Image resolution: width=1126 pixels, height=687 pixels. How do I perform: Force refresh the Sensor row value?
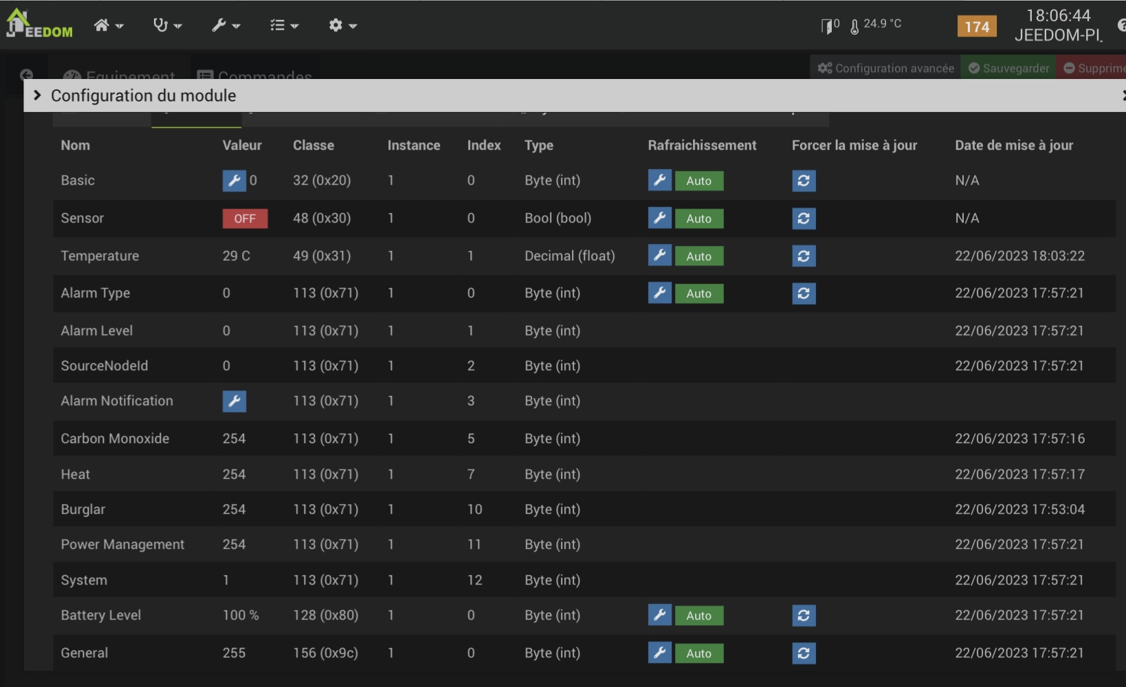point(804,218)
